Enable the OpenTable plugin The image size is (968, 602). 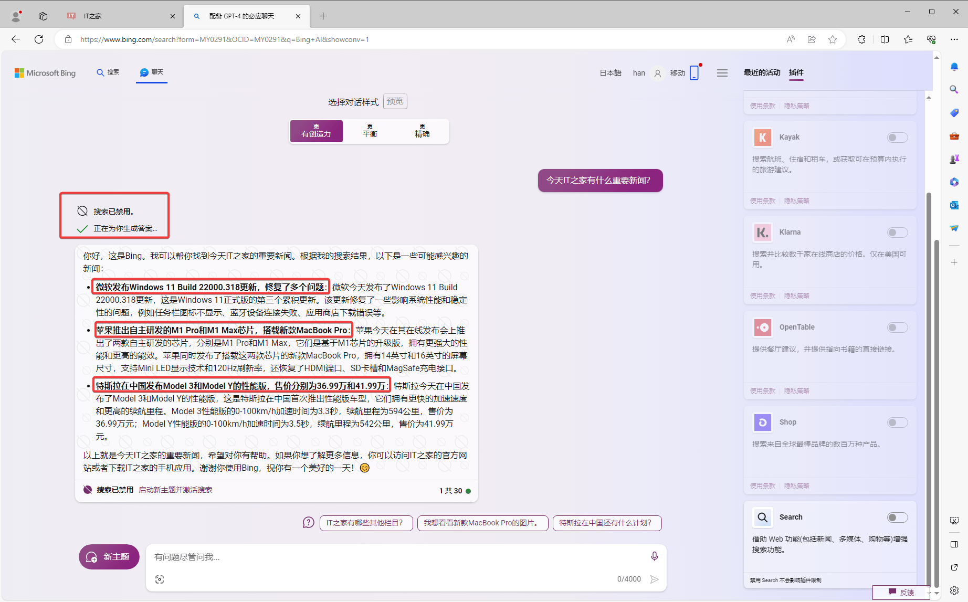pyautogui.click(x=897, y=328)
